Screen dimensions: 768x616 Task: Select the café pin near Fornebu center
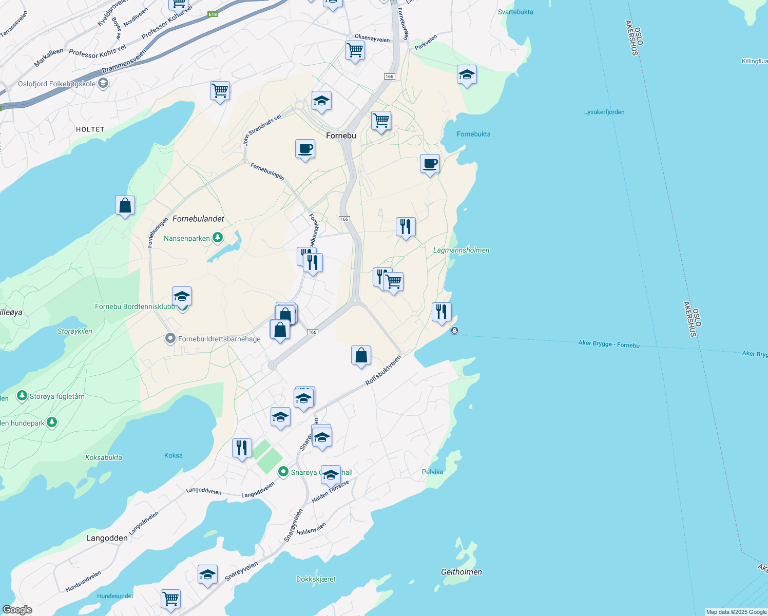tap(304, 149)
